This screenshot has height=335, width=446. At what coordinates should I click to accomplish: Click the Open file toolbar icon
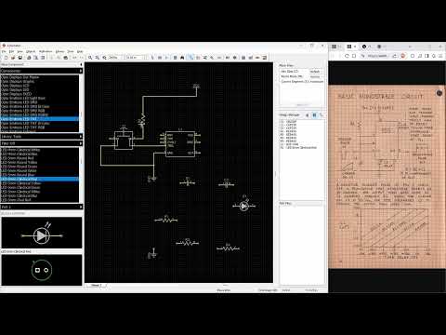13,58
